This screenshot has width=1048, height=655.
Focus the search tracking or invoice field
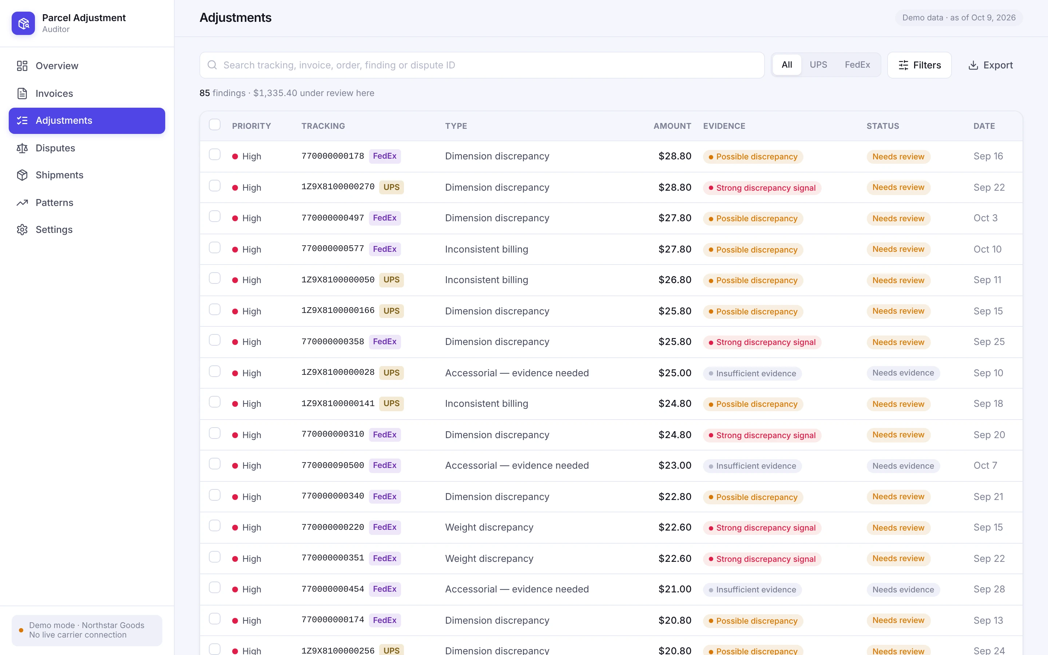(x=482, y=65)
